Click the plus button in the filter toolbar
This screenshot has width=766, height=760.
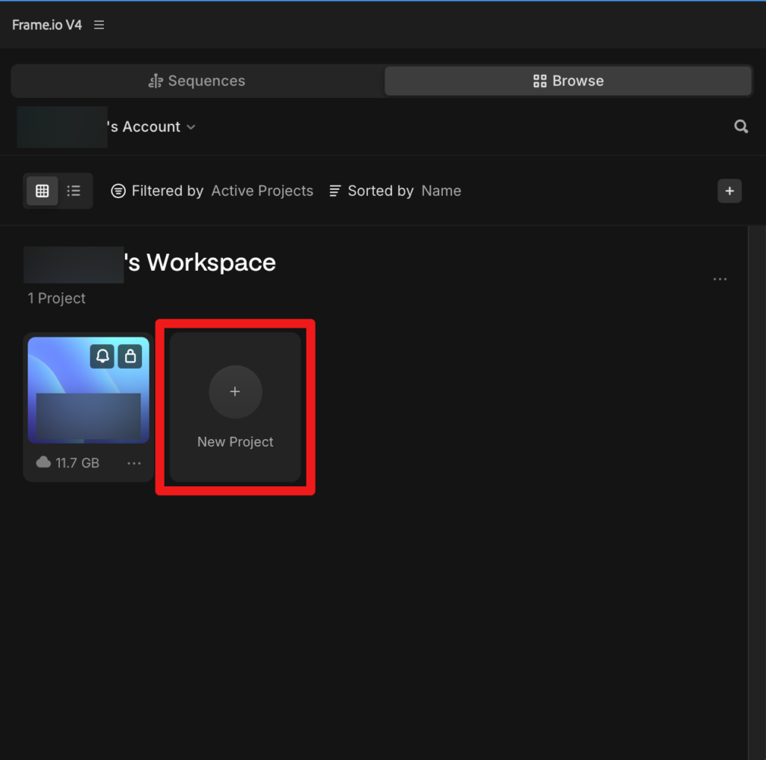point(729,191)
